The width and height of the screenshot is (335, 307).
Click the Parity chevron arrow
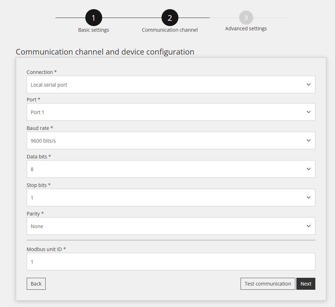(x=309, y=226)
